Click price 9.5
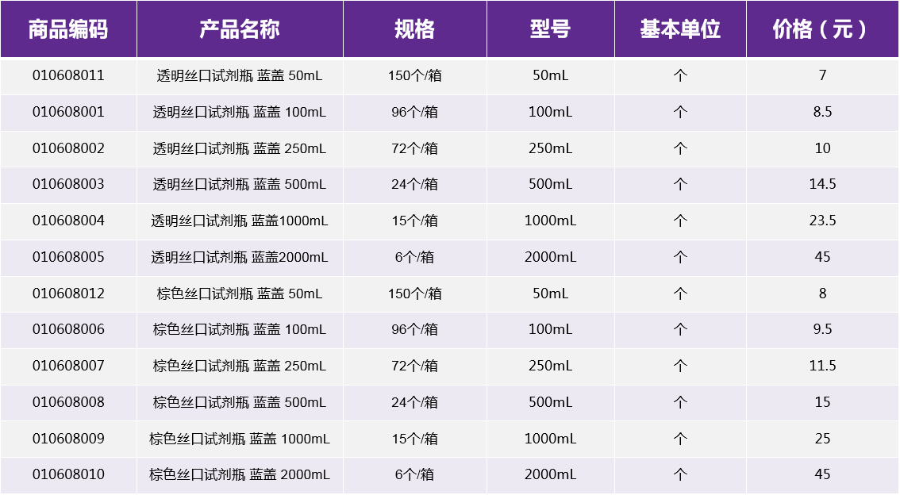900x495 pixels. coord(822,329)
